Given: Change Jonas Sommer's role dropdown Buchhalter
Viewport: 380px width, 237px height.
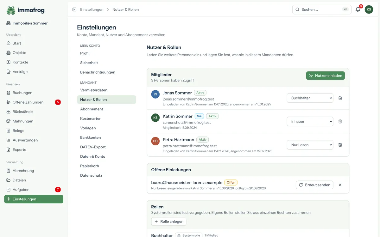Looking at the screenshot, I should point(310,98).
